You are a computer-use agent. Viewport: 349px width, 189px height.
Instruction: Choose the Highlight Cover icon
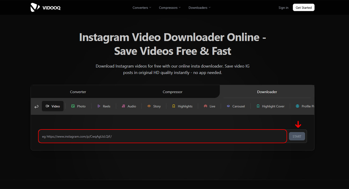(x=258, y=106)
